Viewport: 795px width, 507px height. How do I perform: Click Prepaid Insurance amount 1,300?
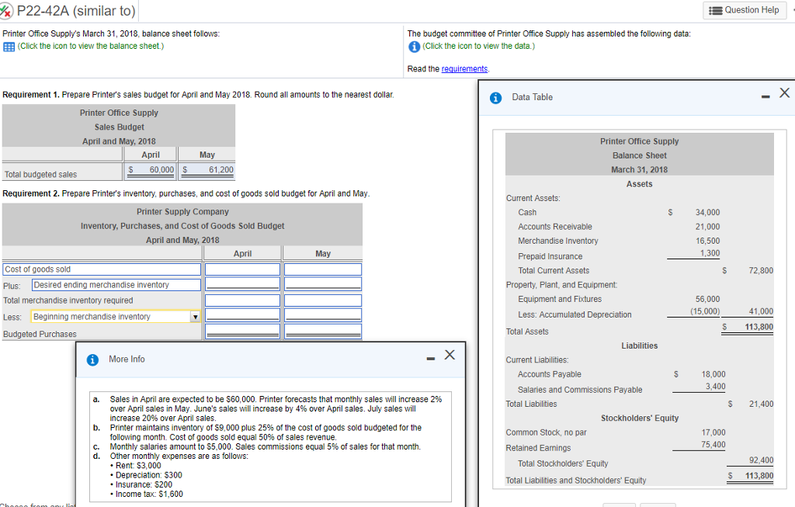[710, 253]
